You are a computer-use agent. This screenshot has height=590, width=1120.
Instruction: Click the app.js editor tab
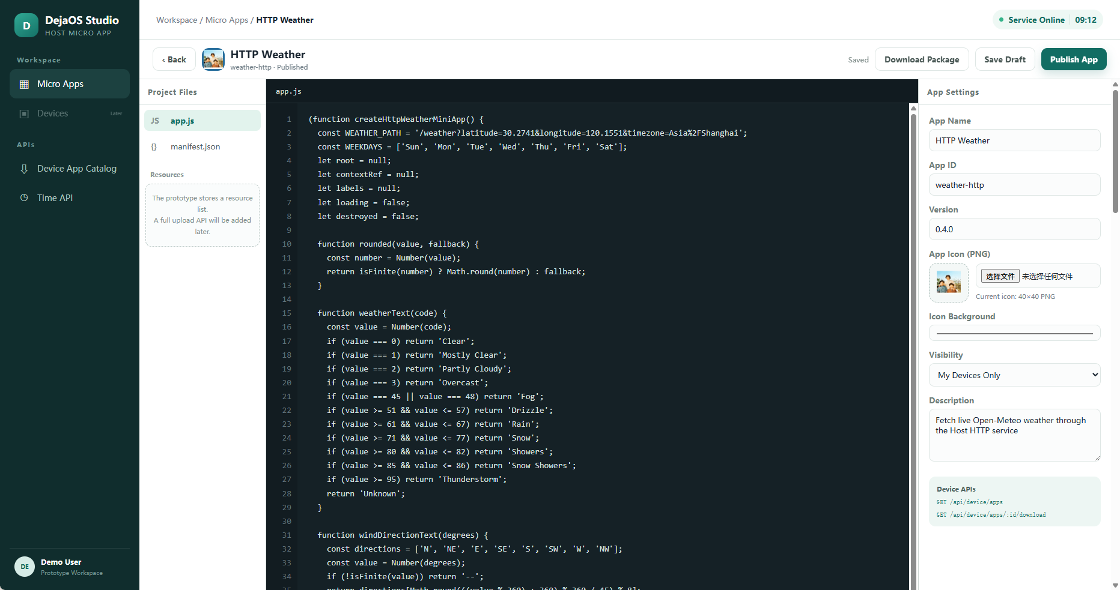pos(288,91)
